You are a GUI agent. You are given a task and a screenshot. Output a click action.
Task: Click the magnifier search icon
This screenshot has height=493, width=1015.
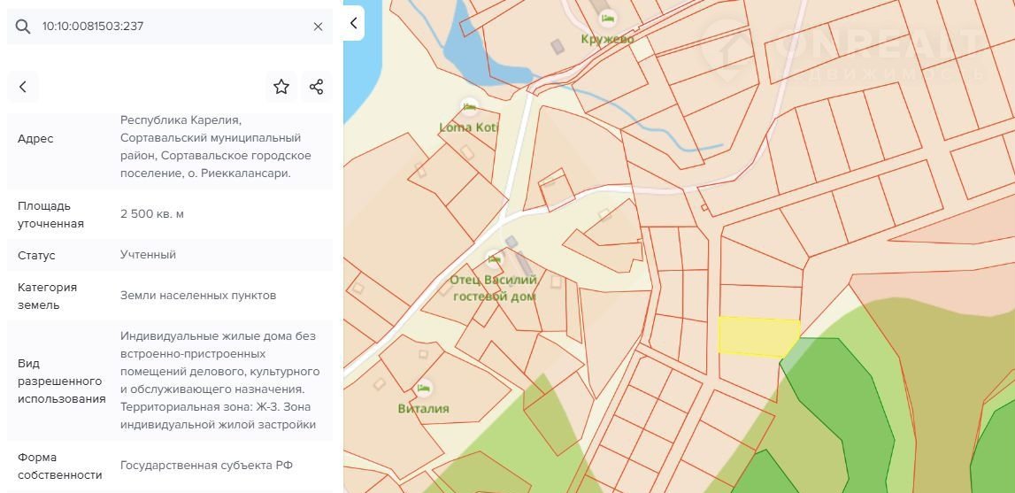[23, 27]
